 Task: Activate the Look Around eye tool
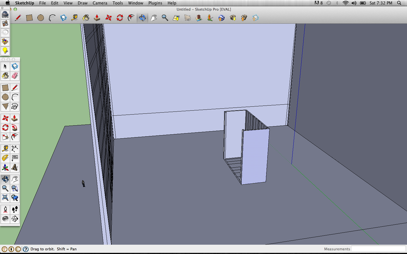(x=5, y=219)
